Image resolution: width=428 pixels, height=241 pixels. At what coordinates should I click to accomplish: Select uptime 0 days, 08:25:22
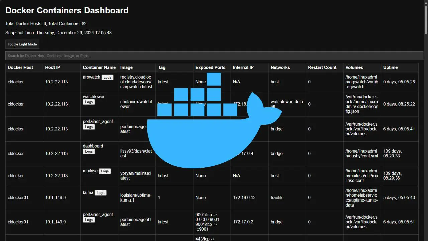point(399,104)
